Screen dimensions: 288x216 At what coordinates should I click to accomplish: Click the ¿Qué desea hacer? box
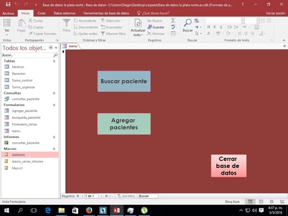(154, 13)
